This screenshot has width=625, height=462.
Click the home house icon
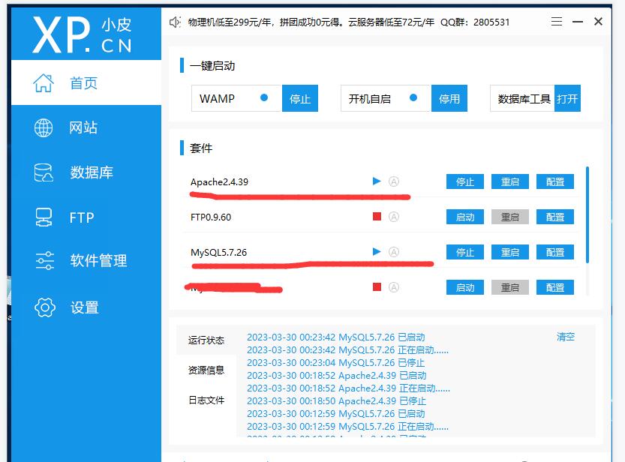(43, 82)
